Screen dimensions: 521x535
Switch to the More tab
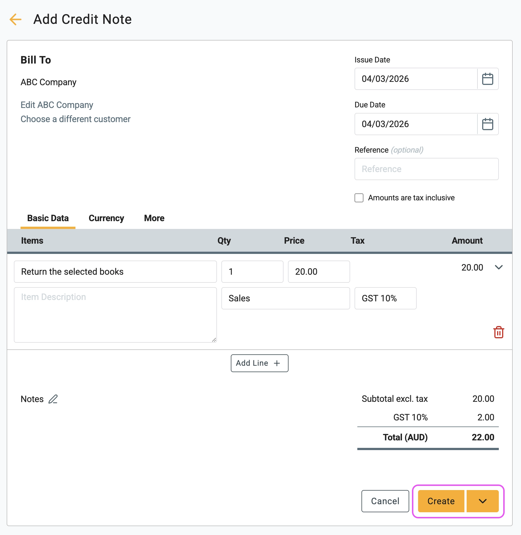tap(154, 218)
